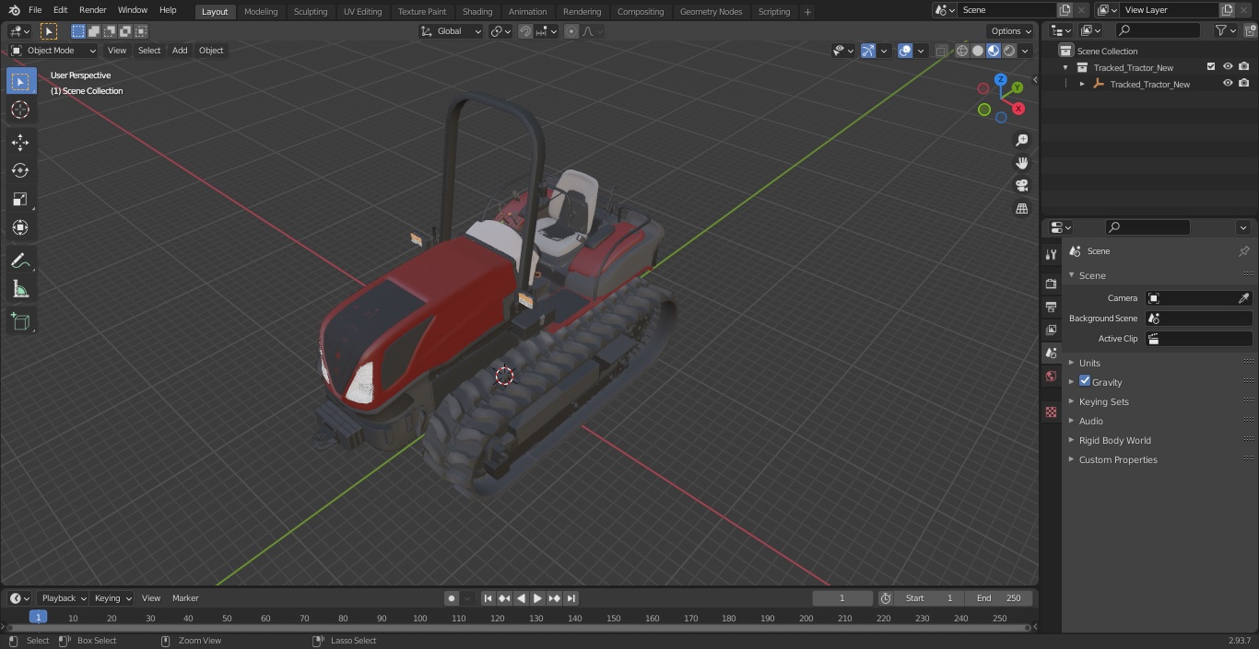Jump to the end frame
This screenshot has width=1259, height=649.
(571, 598)
